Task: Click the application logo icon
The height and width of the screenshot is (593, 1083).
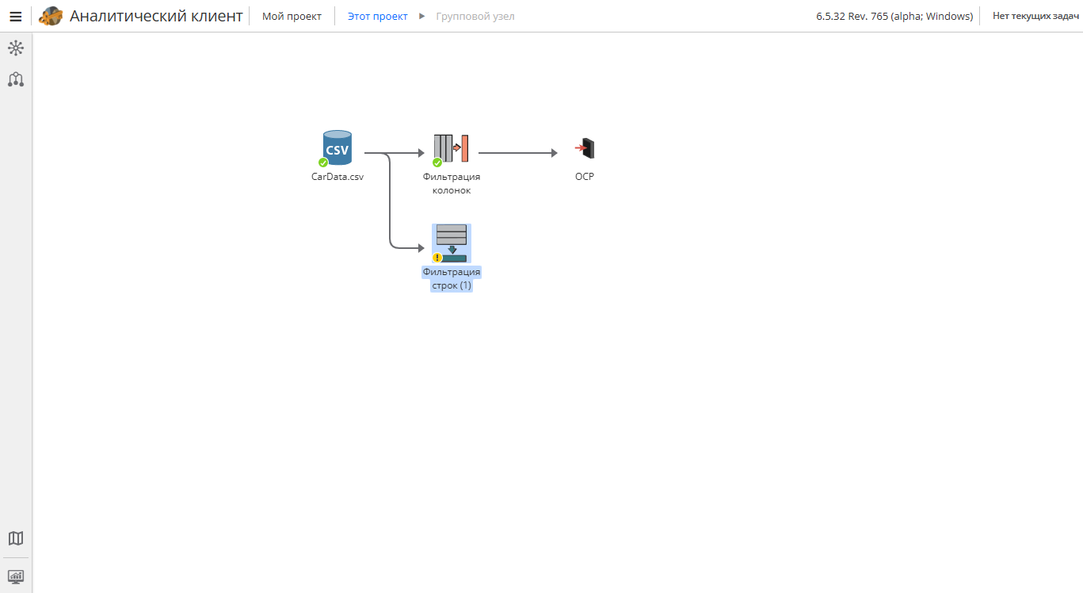Action: pyautogui.click(x=51, y=16)
